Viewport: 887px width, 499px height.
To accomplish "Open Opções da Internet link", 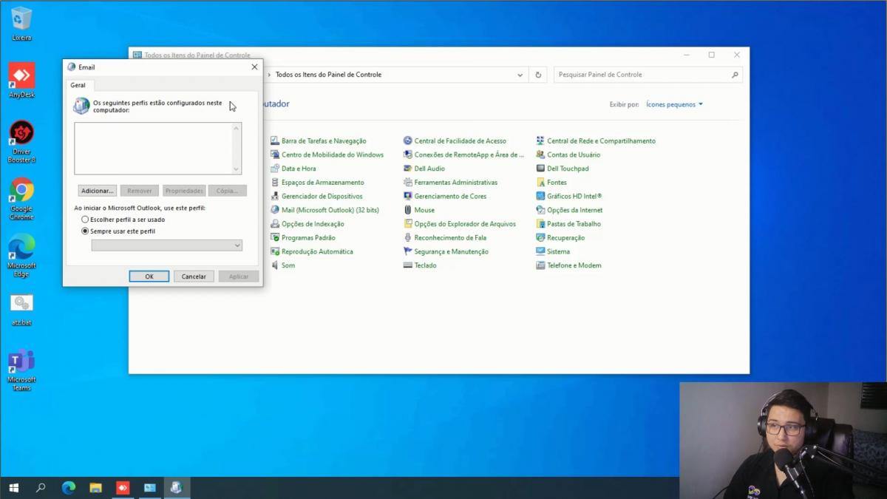I will click(x=574, y=210).
